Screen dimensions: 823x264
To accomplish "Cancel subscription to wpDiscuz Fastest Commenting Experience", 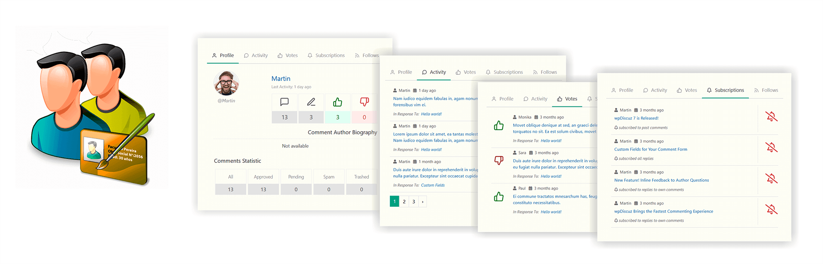I will (771, 209).
